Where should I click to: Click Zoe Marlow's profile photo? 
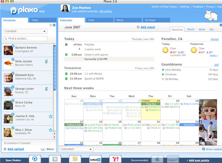pyautogui.click(x=65, y=8)
